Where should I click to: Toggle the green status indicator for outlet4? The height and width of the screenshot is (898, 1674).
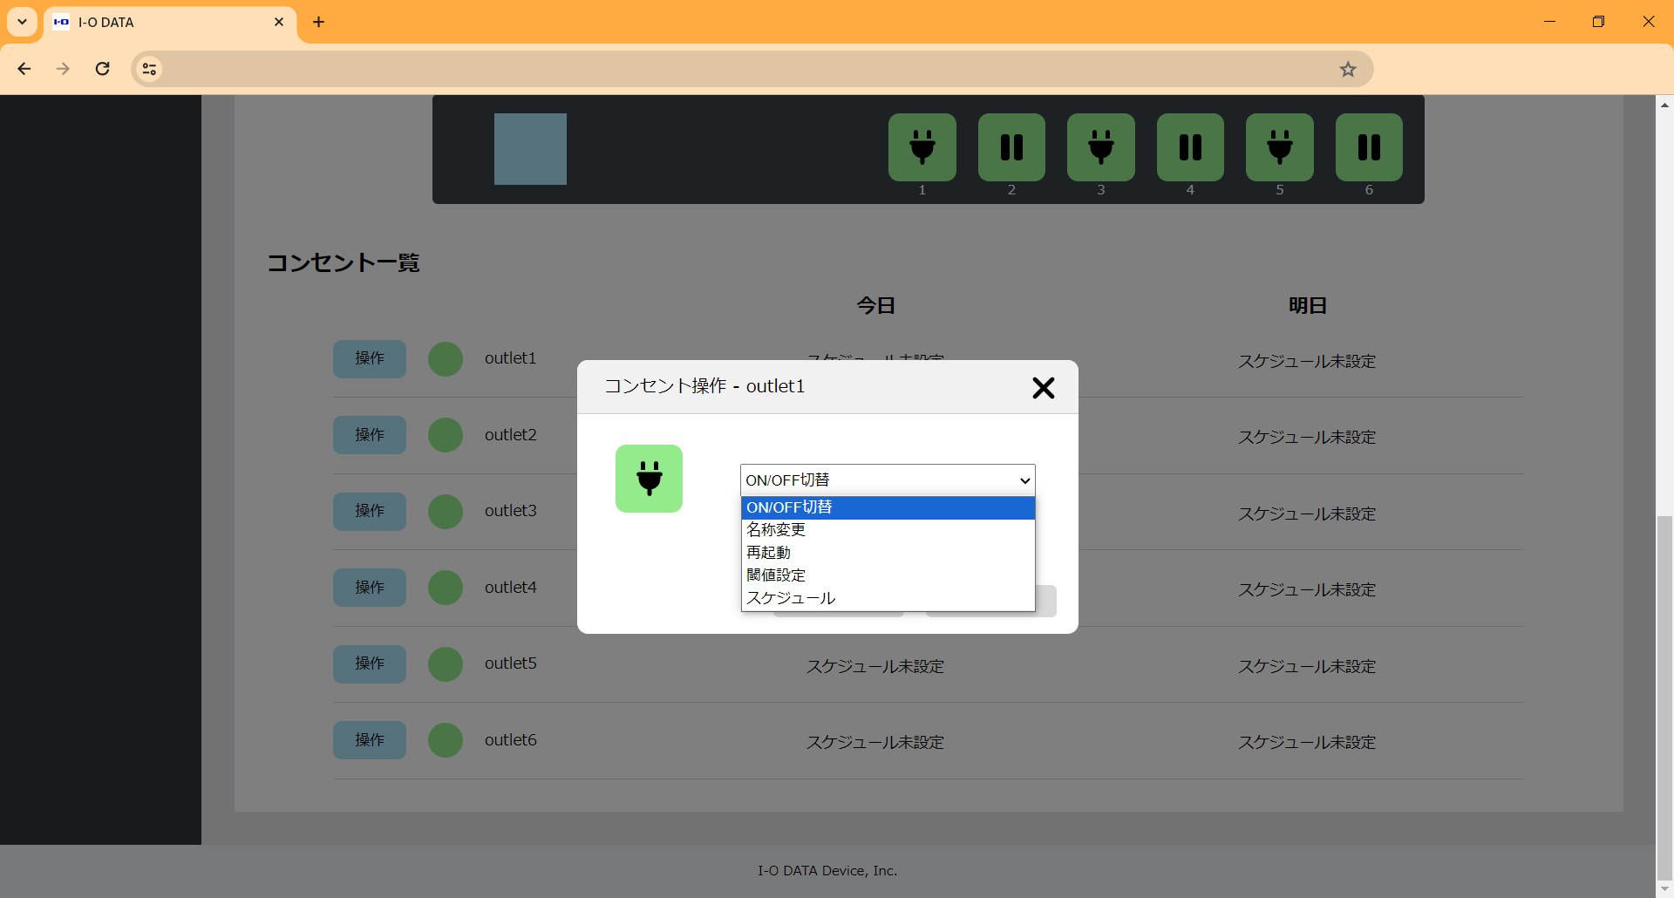point(445,588)
